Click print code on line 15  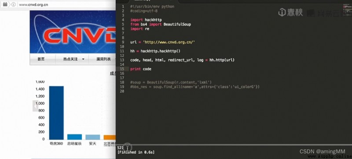tap(141, 69)
